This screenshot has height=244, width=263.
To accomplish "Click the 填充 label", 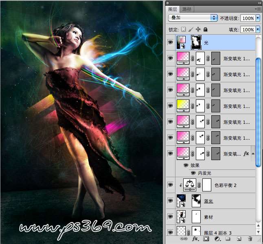I will (x=234, y=30).
